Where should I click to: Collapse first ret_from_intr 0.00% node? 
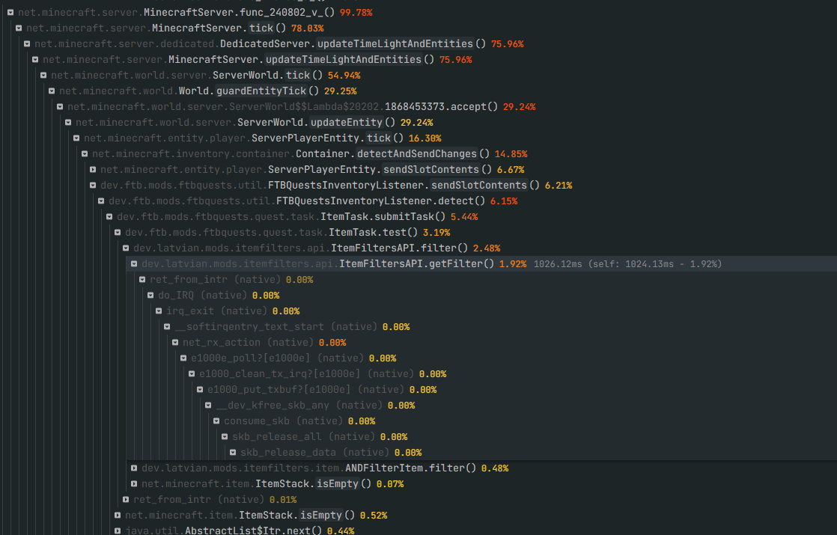click(x=142, y=280)
